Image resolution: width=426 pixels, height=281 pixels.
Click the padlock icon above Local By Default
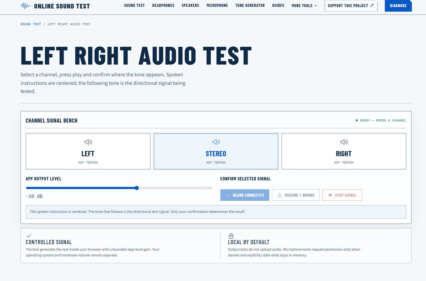point(231,235)
